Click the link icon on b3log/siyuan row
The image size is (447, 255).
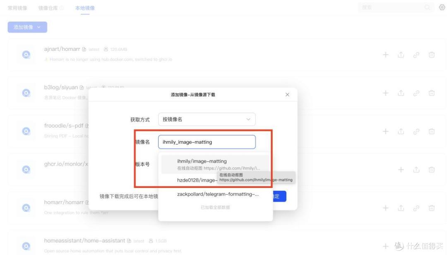tap(416, 93)
